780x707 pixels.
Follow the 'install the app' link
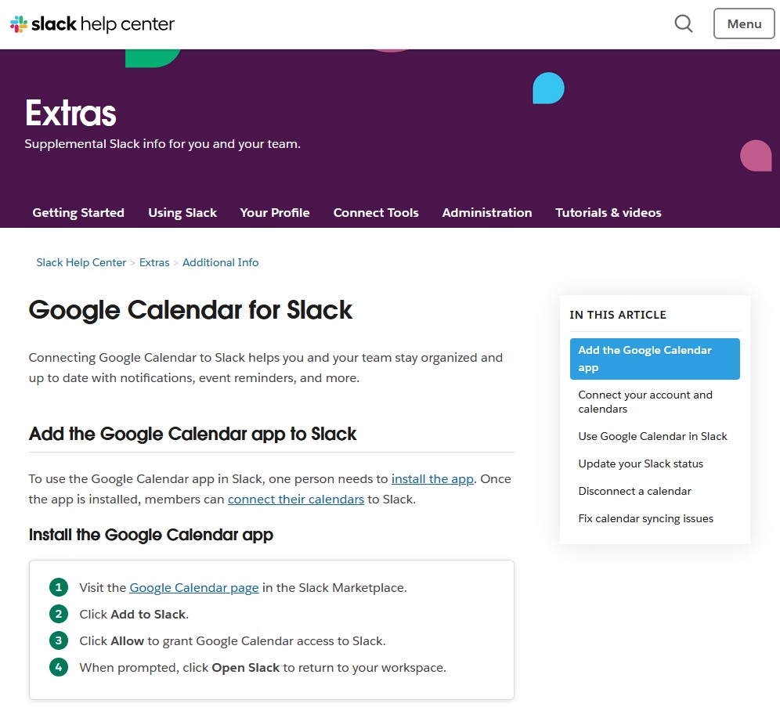pos(432,479)
